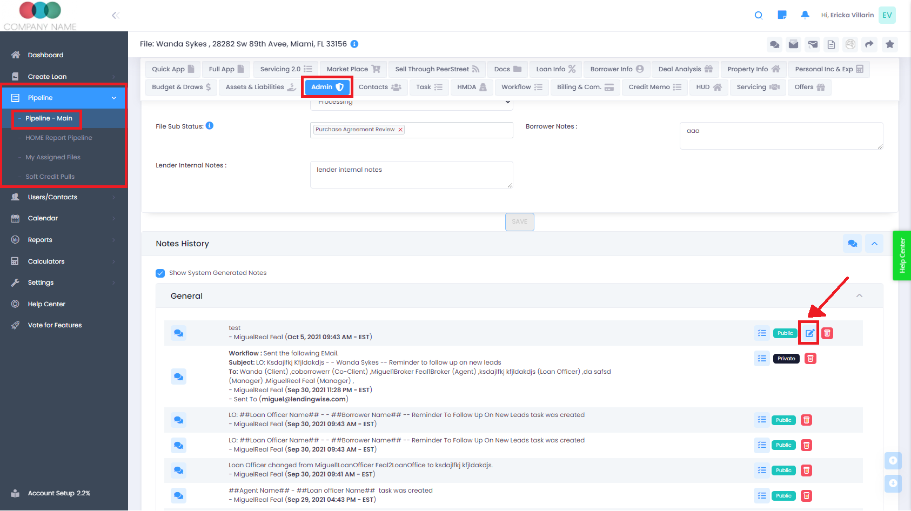The height and width of the screenshot is (511, 911).
Task: Uncheck Show System Generated Notes
Action: tap(160, 273)
